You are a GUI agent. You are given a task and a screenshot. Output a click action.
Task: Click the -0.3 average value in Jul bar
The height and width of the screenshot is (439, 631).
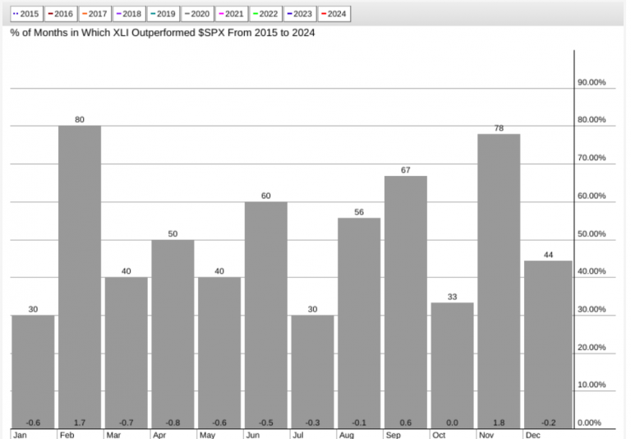coord(313,423)
